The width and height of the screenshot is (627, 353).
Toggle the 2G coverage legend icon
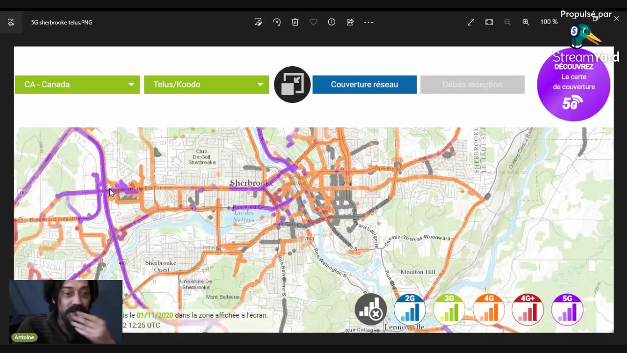point(410,309)
